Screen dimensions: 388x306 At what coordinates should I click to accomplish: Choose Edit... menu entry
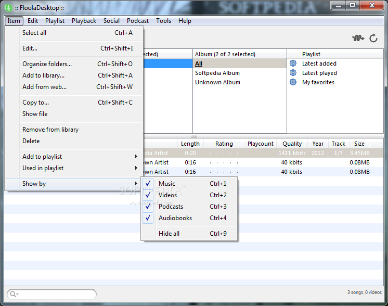[x=74, y=48]
